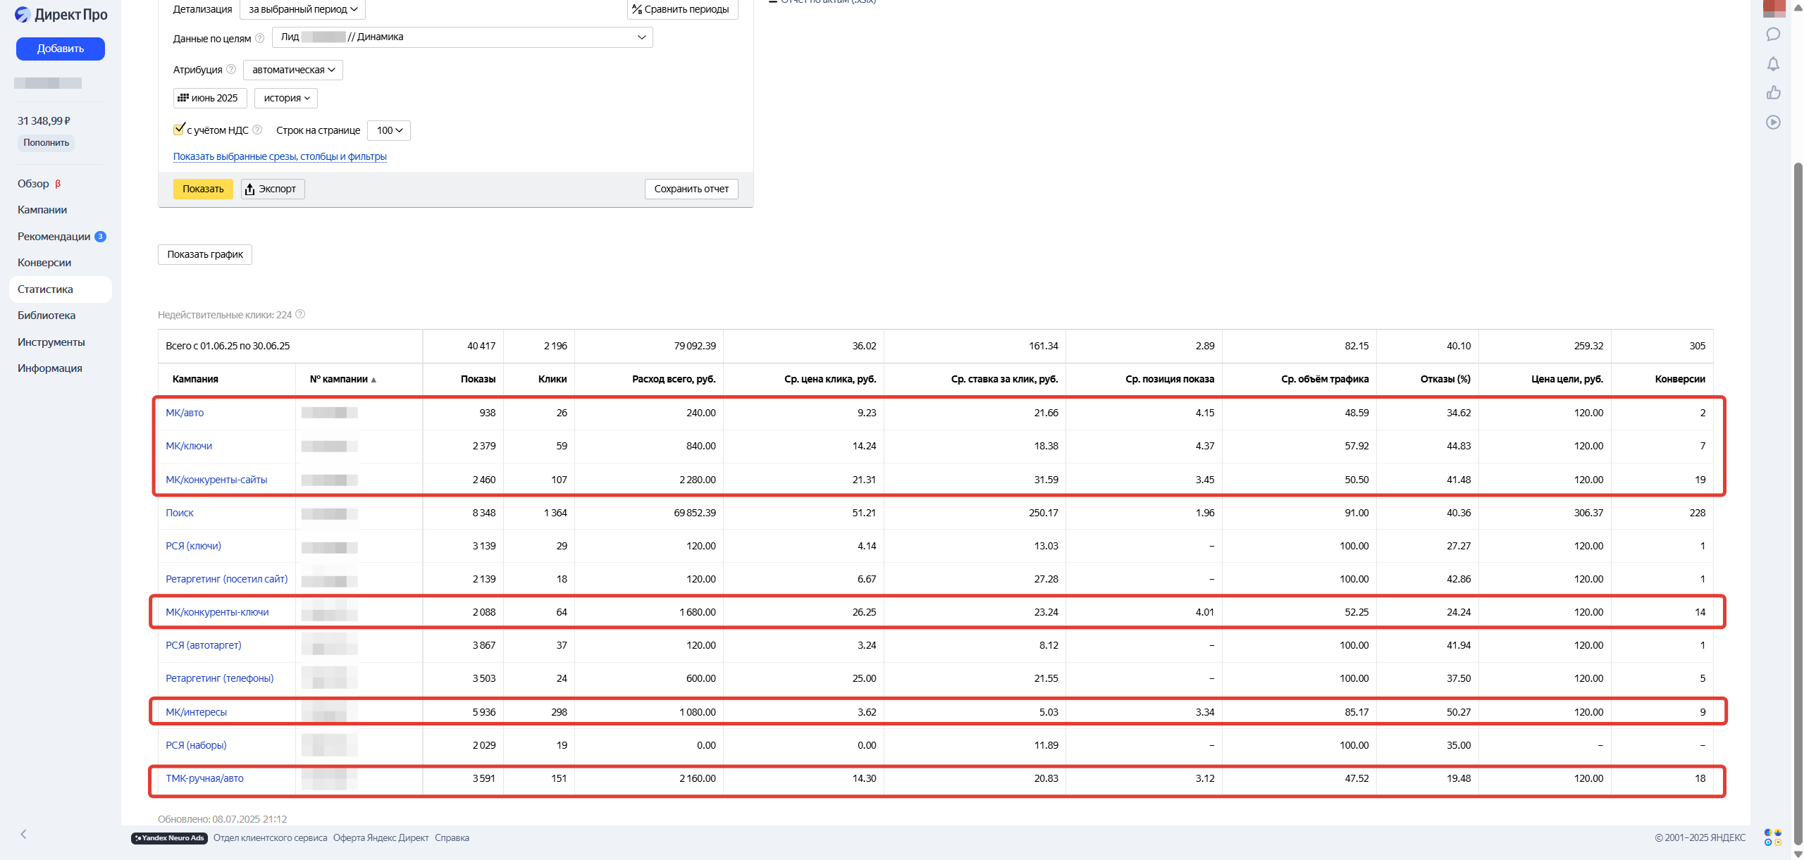1804x860 pixels.
Task: Click the thumbs up feedback icon
Action: click(1773, 93)
